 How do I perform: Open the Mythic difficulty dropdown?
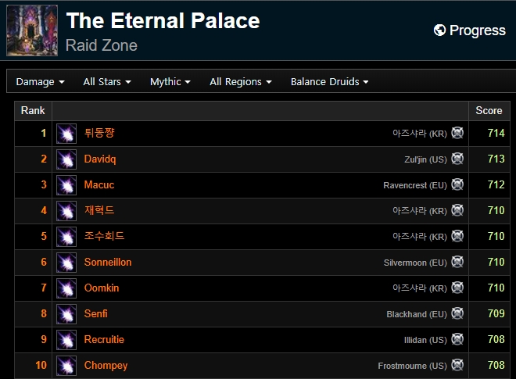[x=170, y=81]
